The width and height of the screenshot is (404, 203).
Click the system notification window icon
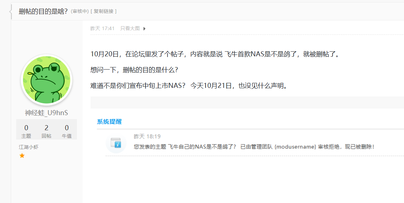(x=116, y=143)
